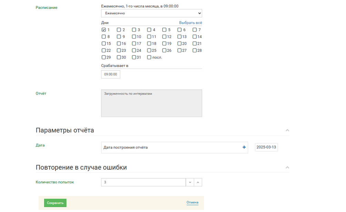Screen dimensions: 346x212
Task: Click the 2025-03-13 date field
Action: click(x=266, y=147)
